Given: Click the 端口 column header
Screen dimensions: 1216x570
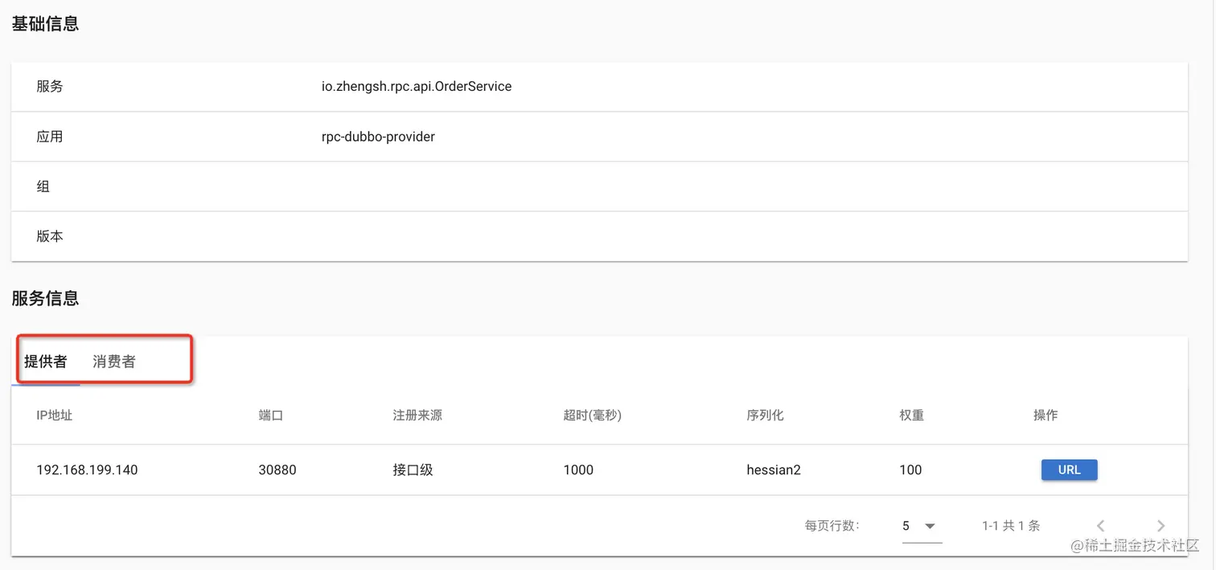Looking at the screenshot, I should 271,416.
